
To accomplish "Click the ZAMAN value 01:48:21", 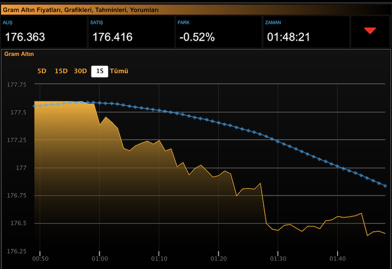I will click(x=288, y=37).
